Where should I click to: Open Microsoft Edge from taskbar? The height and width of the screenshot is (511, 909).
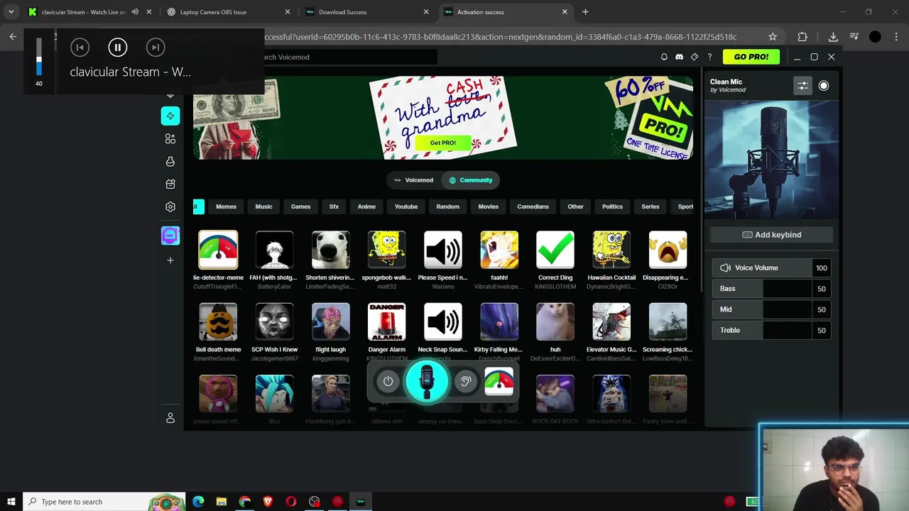point(198,502)
